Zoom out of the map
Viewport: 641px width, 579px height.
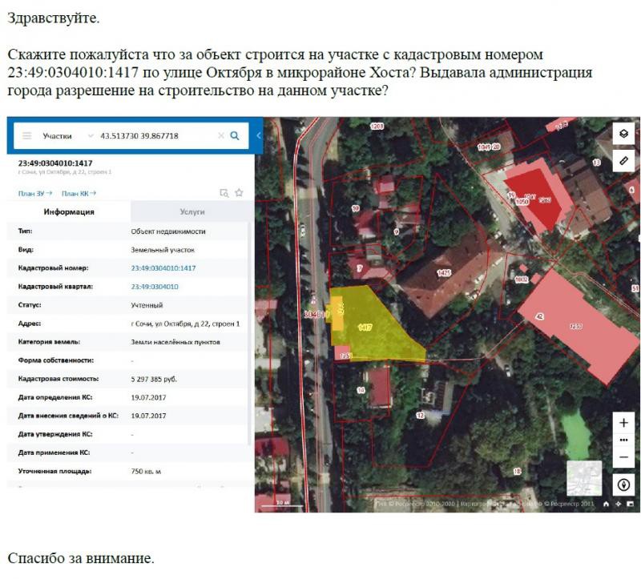tap(624, 458)
